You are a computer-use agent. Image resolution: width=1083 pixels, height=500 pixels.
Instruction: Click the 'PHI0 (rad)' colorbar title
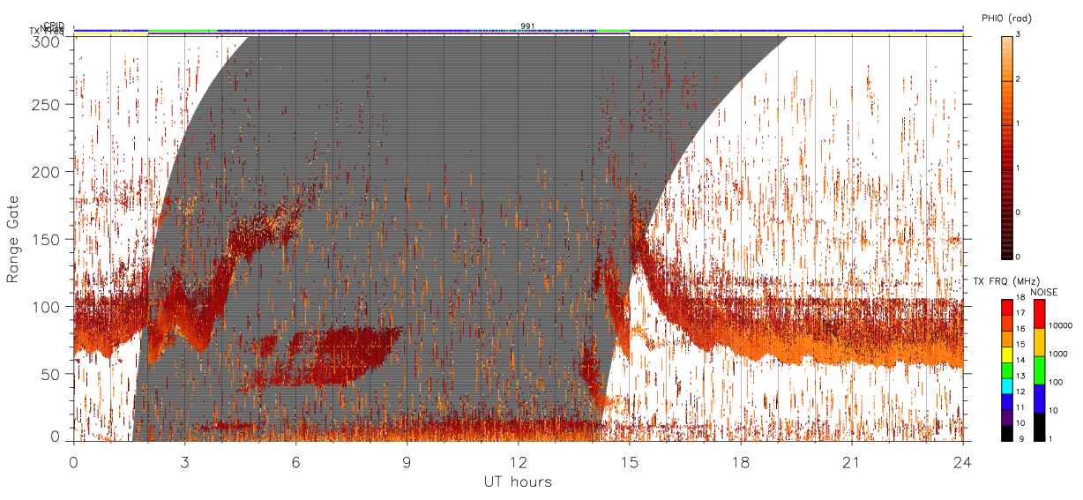pos(1006,19)
